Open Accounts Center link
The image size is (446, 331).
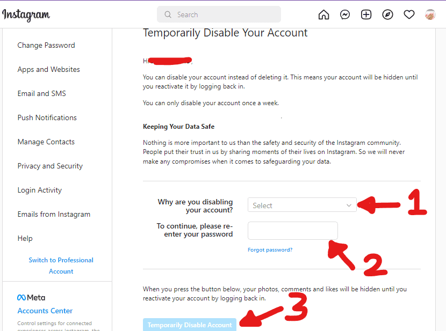(x=45, y=311)
